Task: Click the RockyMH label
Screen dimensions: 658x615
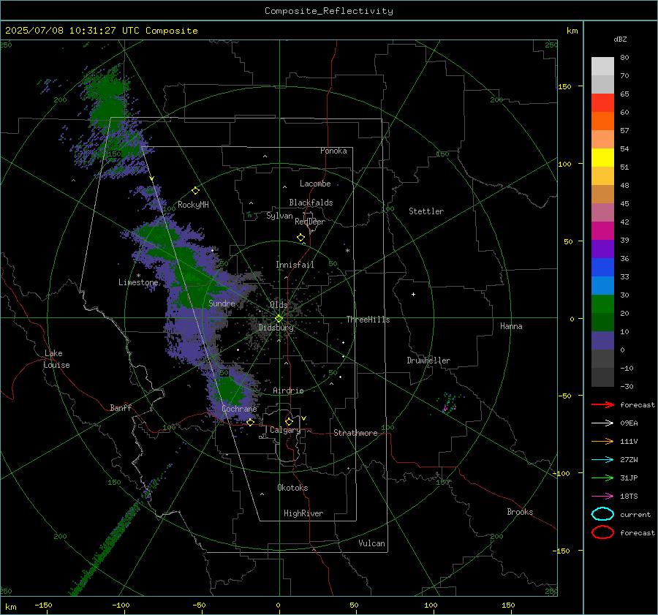Action: pos(193,205)
